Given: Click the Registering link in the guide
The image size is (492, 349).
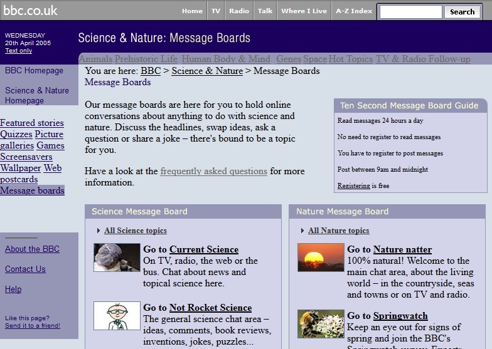Looking at the screenshot, I should [354, 185].
